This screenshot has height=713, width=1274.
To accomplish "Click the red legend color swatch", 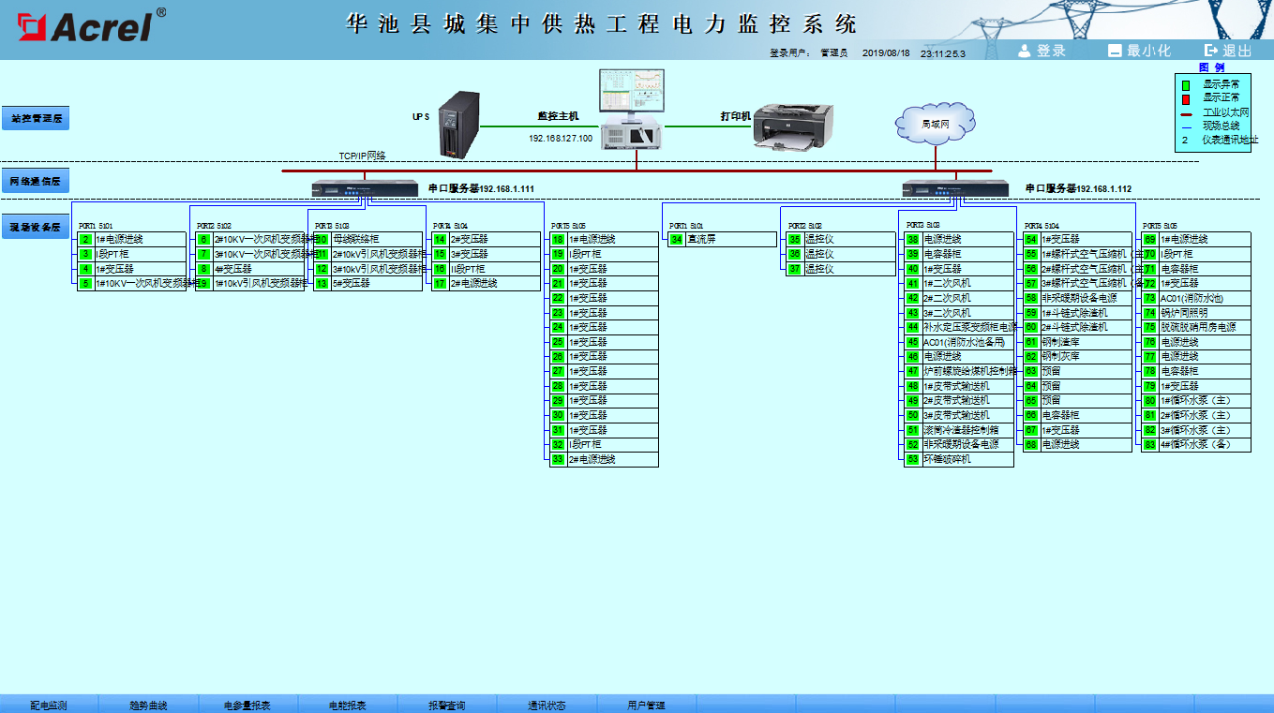I will tap(1185, 98).
